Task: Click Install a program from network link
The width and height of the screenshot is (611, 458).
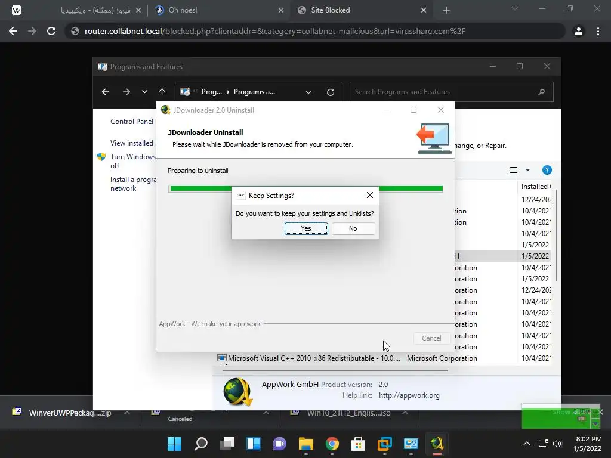Action: click(x=133, y=184)
